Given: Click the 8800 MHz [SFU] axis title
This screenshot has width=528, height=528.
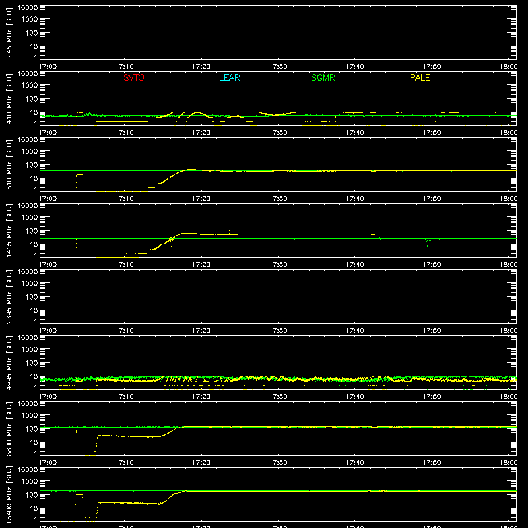Looking at the screenshot, I should [9, 428].
